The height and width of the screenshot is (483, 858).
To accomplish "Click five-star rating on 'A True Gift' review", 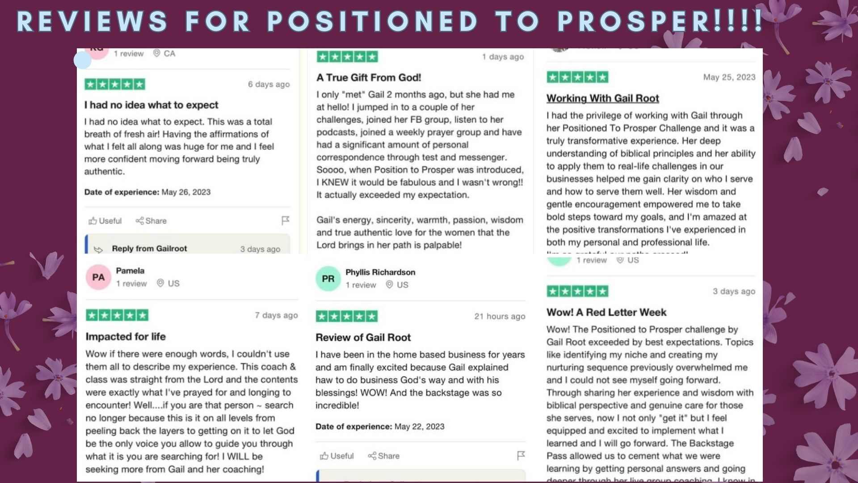I will point(347,57).
